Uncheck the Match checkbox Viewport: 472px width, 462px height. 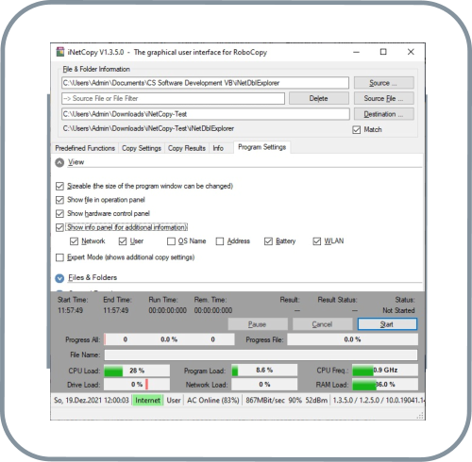(356, 129)
